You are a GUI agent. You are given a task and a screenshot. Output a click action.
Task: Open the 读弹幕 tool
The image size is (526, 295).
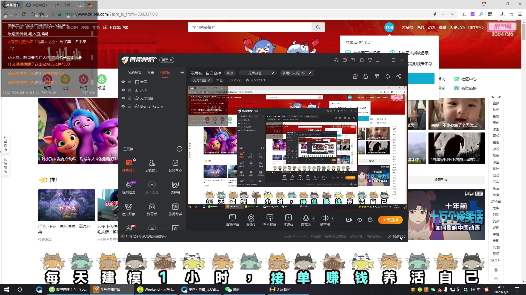[175, 187]
